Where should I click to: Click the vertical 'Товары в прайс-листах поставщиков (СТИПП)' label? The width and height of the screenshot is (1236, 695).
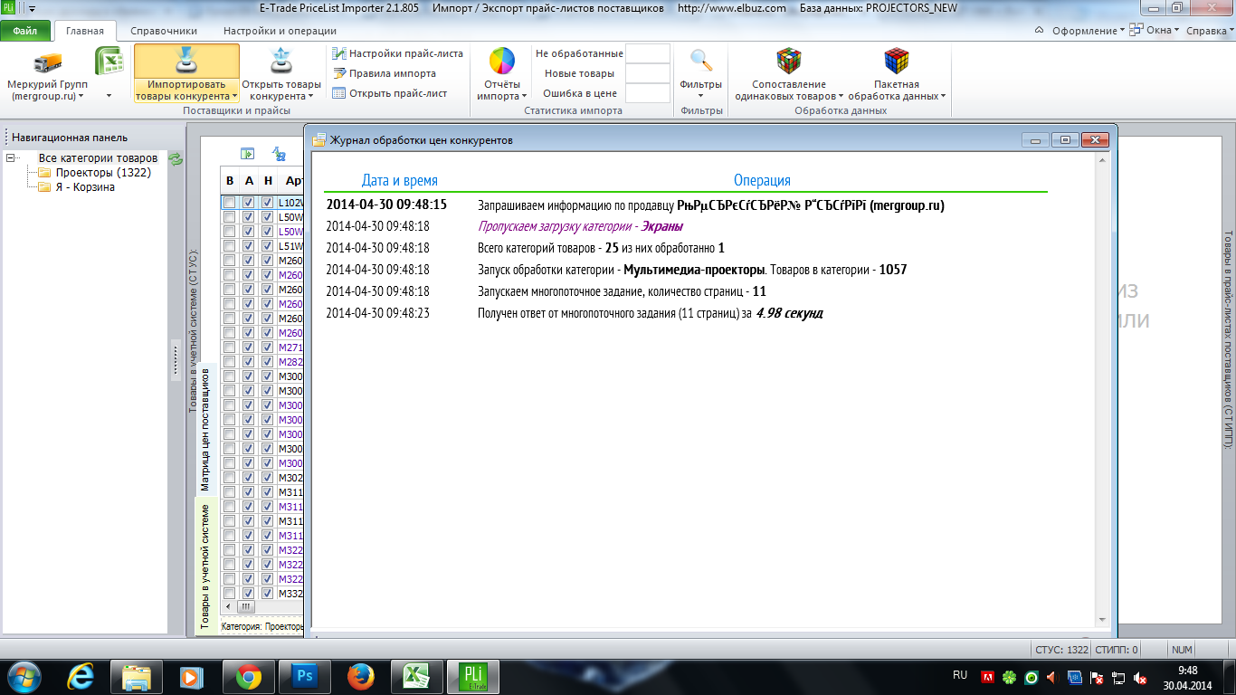click(x=1227, y=339)
